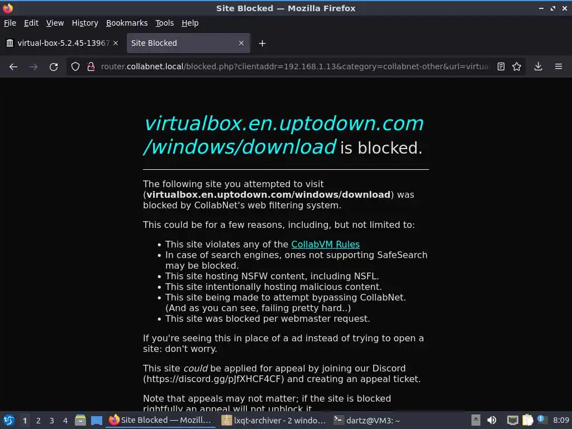The width and height of the screenshot is (572, 429).
Task: Open the Edit menu
Action: point(31,23)
